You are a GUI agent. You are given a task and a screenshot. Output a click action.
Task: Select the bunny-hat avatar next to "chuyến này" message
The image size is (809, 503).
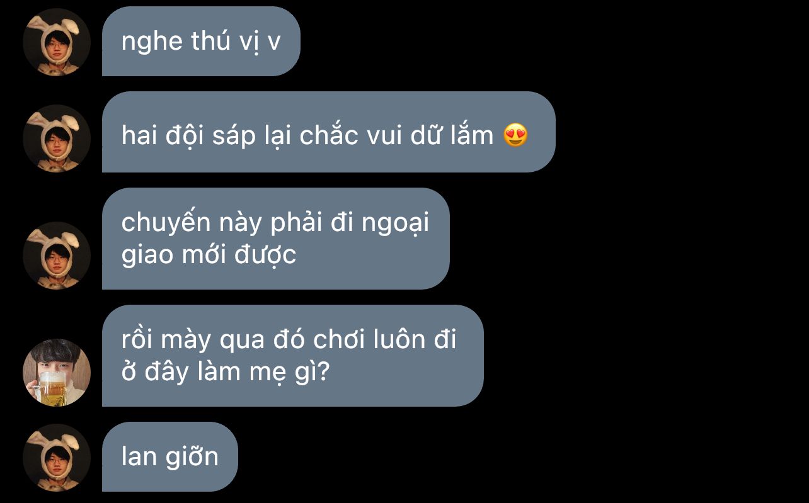tap(57, 256)
